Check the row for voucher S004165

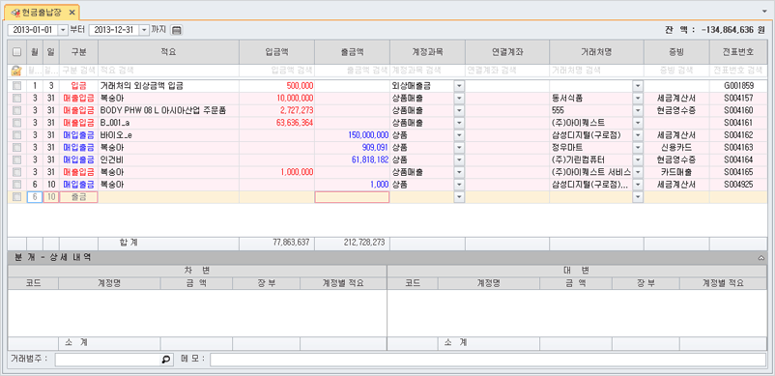click(x=16, y=172)
